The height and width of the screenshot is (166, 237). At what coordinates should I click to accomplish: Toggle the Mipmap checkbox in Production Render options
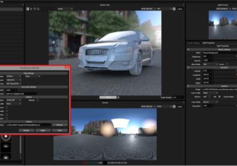(38, 100)
